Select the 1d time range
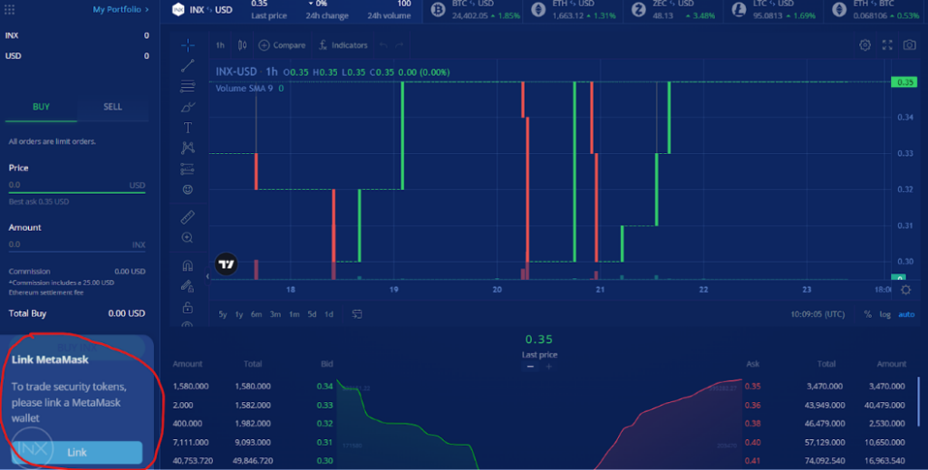Viewport: 928px width, 470px height. (328, 314)
